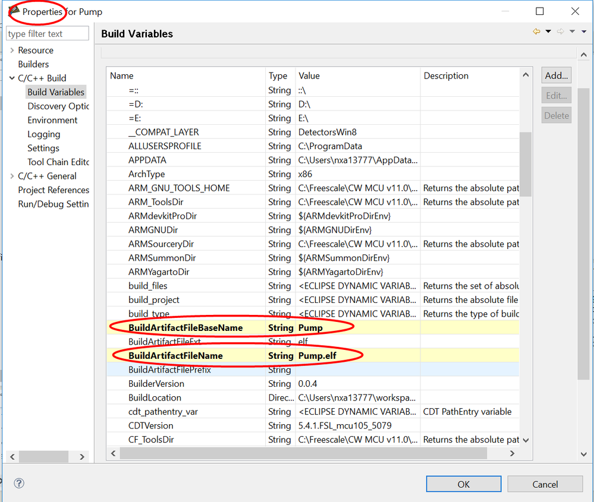Click the table's scroll up arrow
This screenshot has width=594, height=502.
(x=526, y=75)
